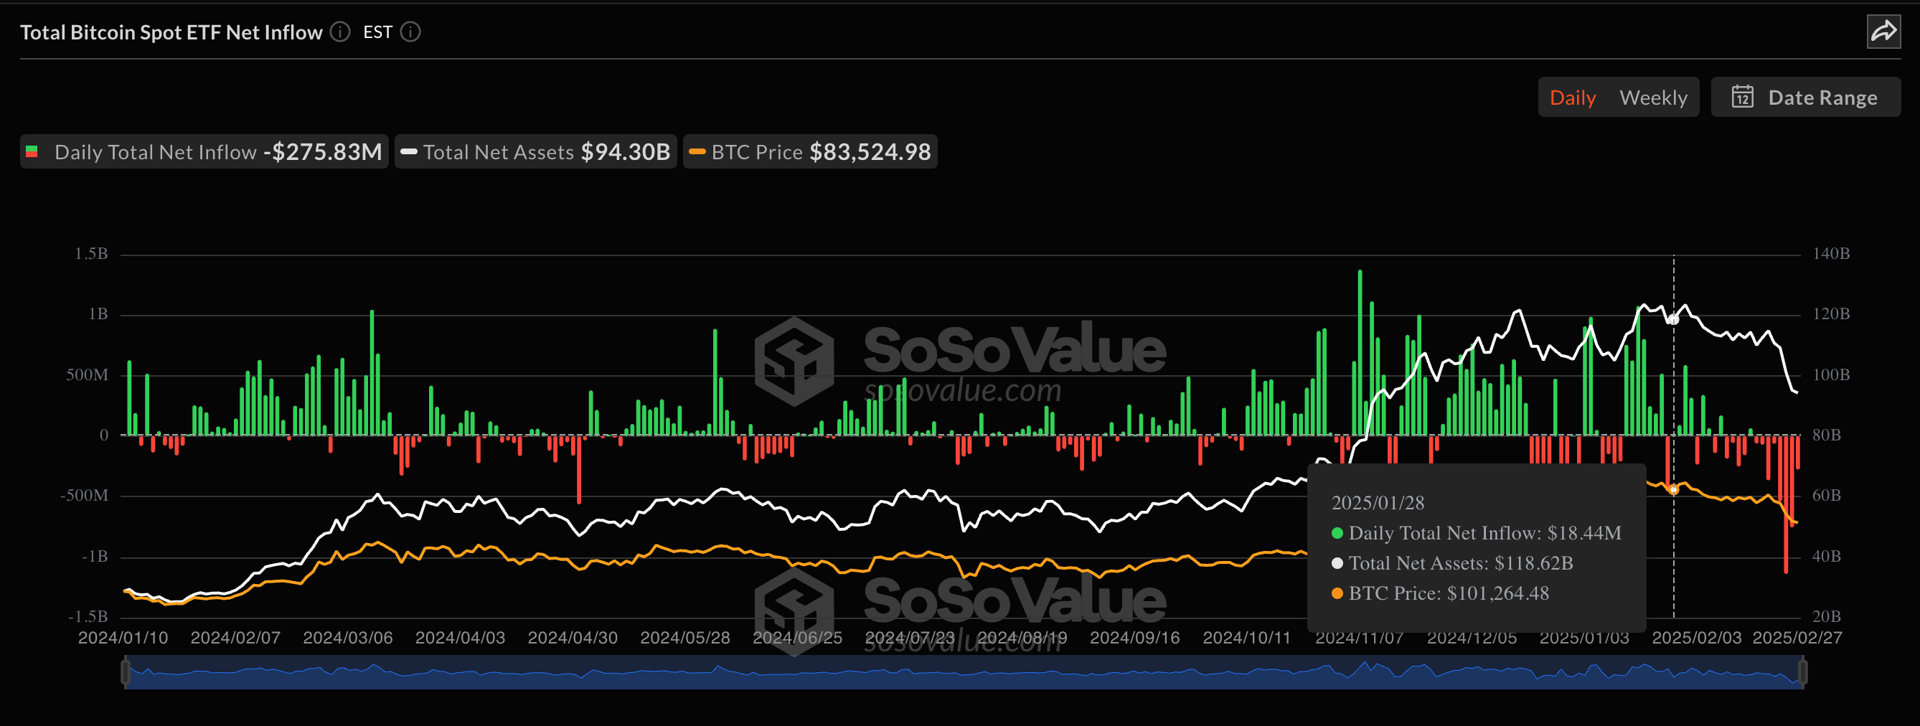Click the share arrow icon
This screenshot has height=726, width=1920.
[x=1883, y=32]
